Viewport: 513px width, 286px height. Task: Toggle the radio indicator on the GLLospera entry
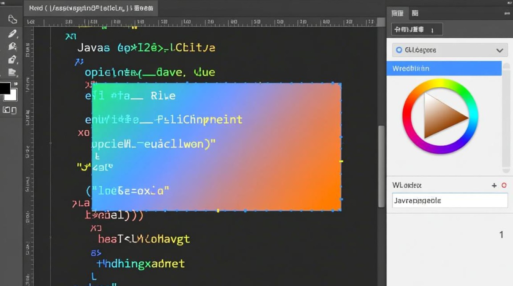tap(399, 50)
